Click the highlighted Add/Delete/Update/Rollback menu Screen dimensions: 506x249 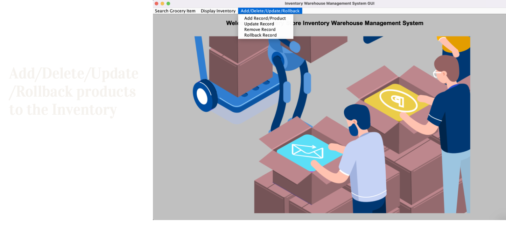coord(270,10)
